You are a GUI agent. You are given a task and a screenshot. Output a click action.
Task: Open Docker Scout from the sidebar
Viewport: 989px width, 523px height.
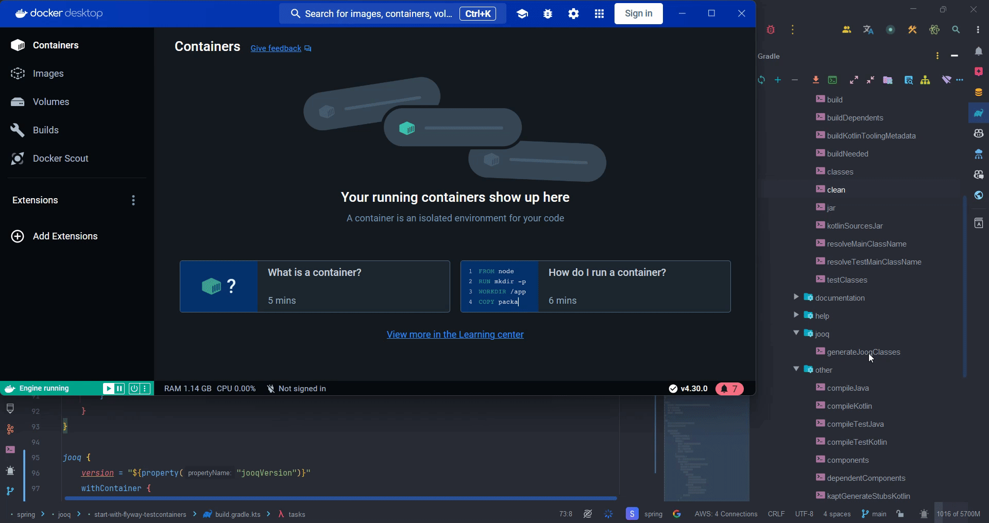click(x=49, y=159)
